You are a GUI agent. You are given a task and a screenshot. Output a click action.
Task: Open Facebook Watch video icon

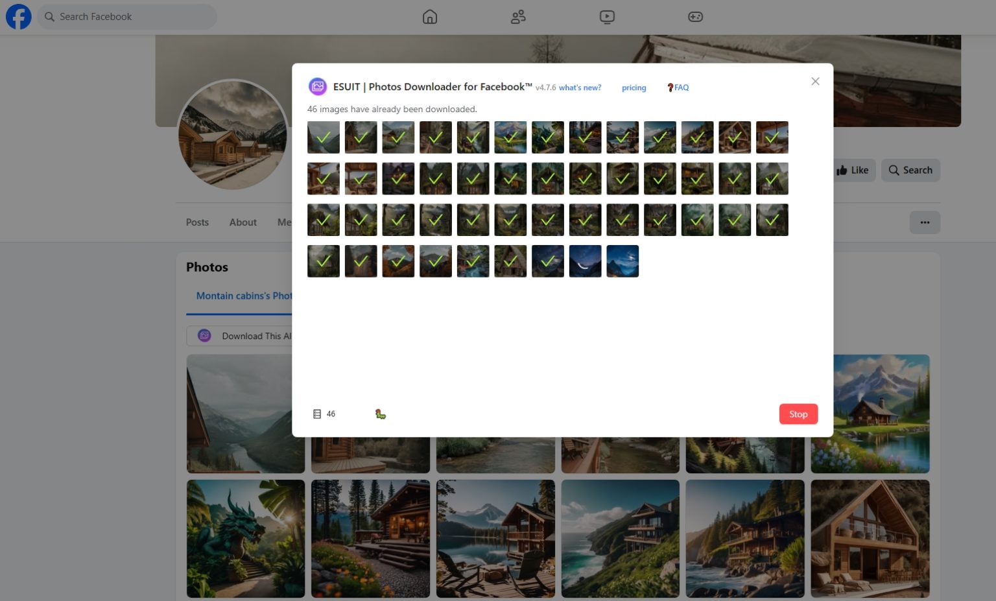tap(607, 17)
